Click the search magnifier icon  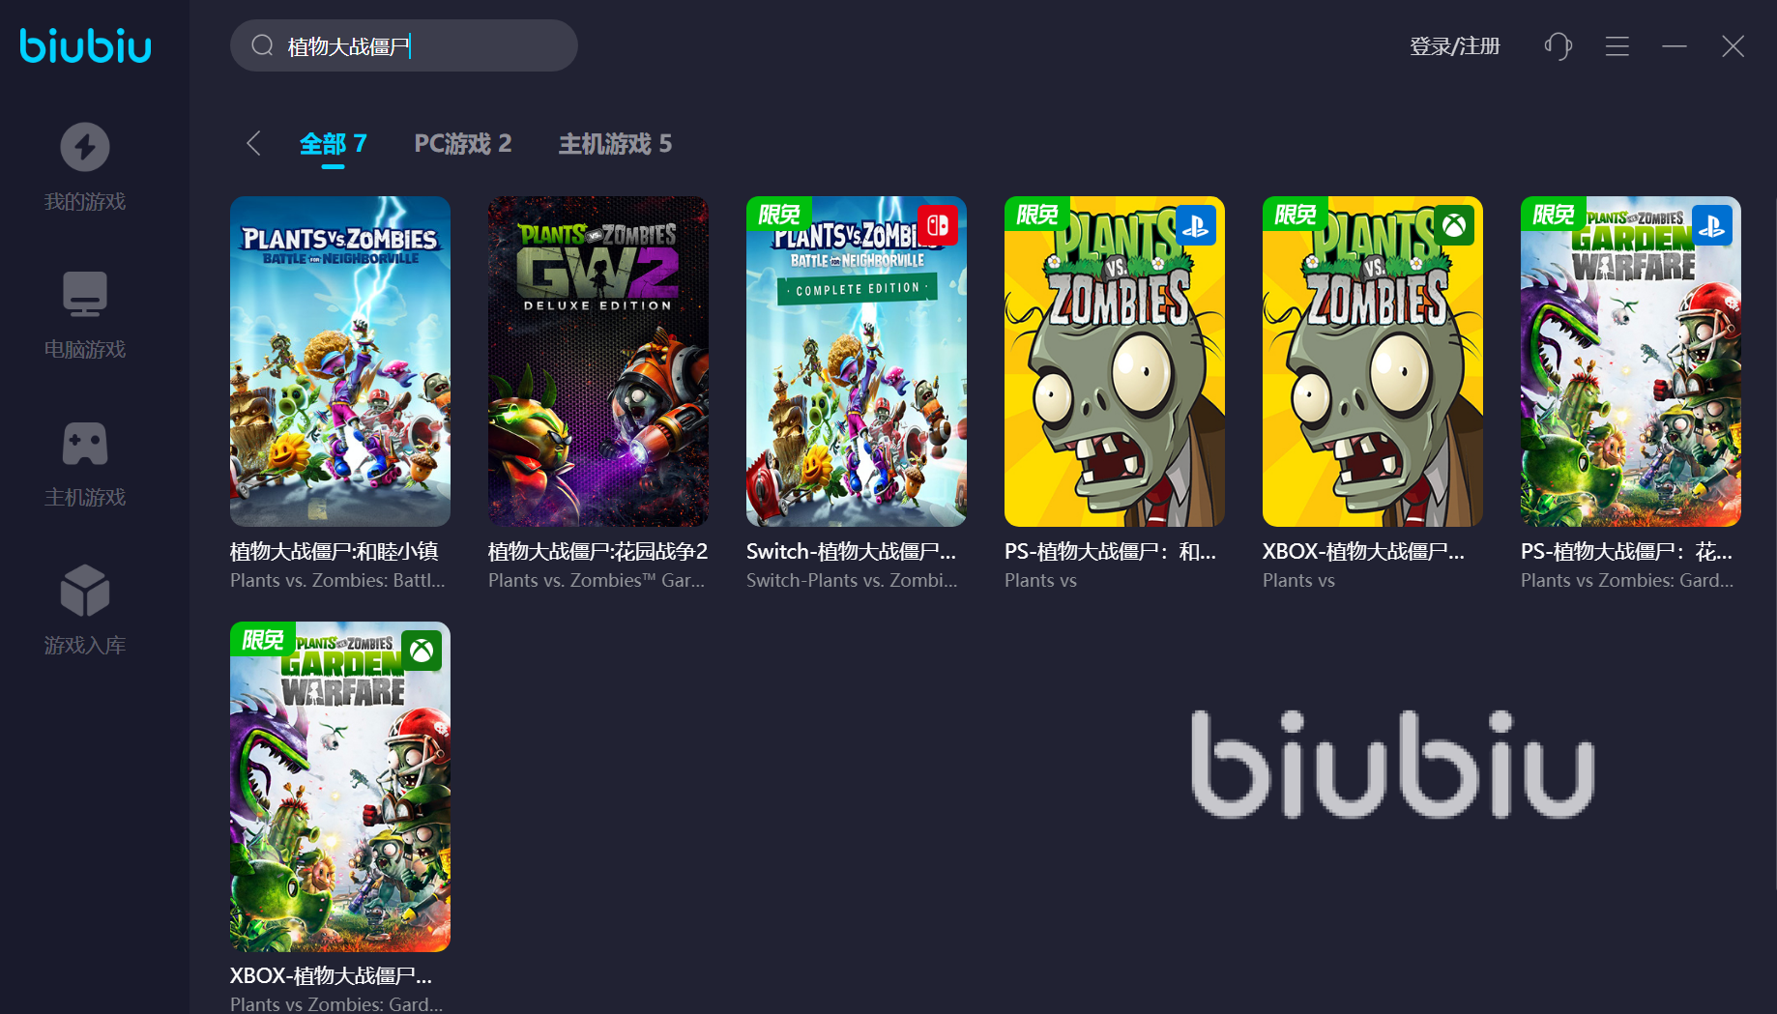[262, 45]
